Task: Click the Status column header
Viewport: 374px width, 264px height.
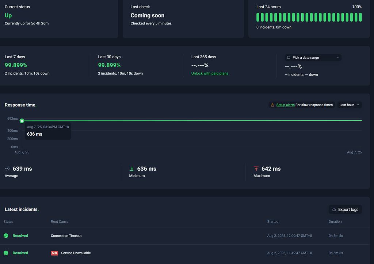Action: [9, 222]
